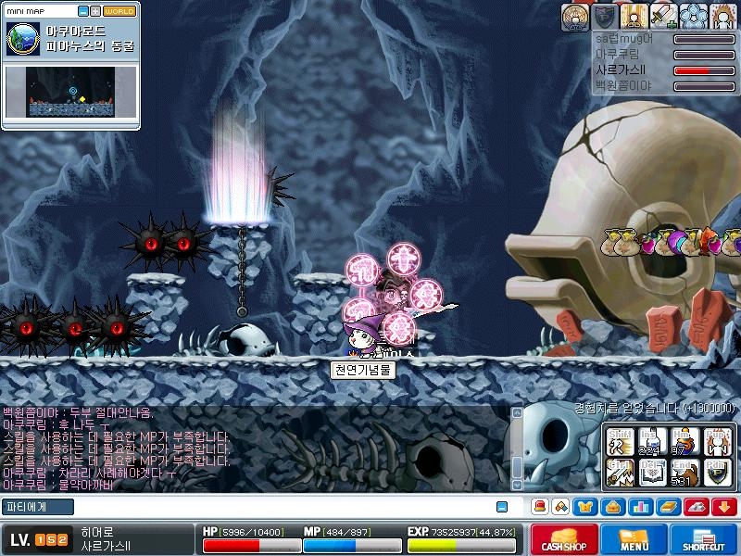
Task: Click the megaphone icon next to siren
Action: point(560,507)
